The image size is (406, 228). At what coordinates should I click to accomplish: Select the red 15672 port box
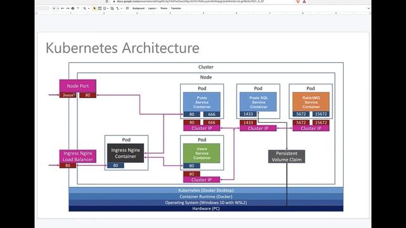(321, 122)
